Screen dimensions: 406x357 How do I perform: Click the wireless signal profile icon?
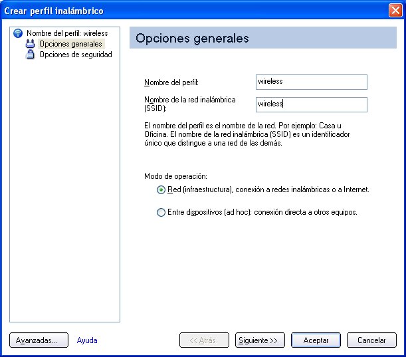[x=18, y=33]
